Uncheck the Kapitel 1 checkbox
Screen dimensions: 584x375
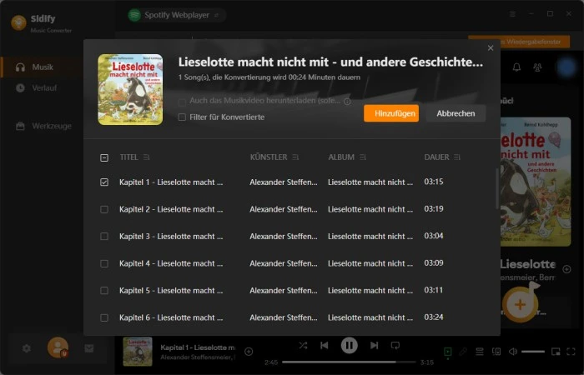pos(104,182)
